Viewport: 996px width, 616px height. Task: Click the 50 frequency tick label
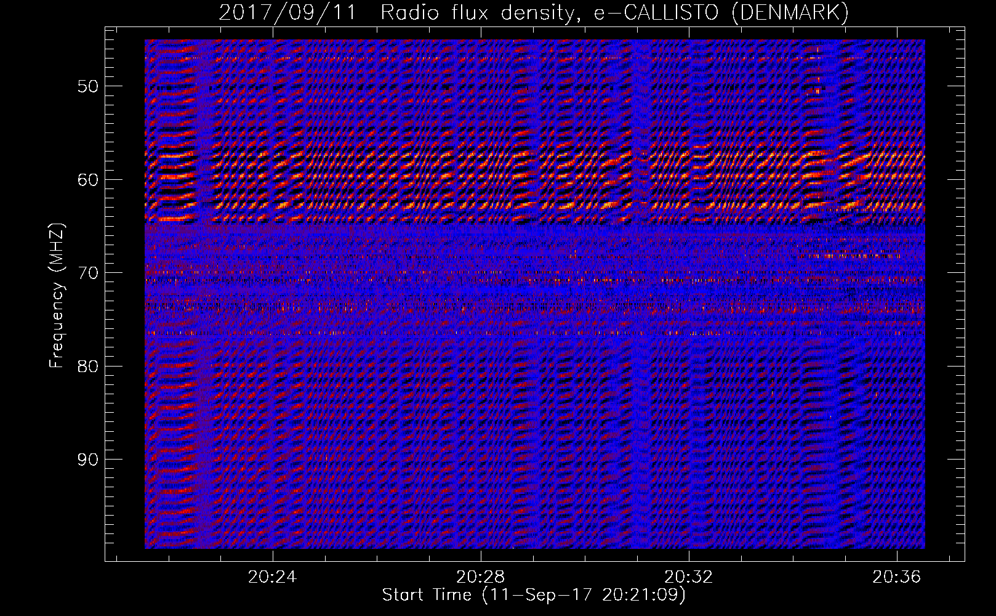click(87, 86)
